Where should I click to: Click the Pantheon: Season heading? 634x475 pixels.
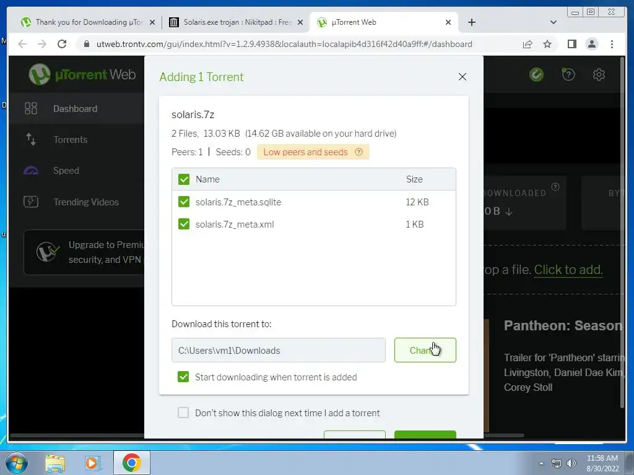point(563,325)
